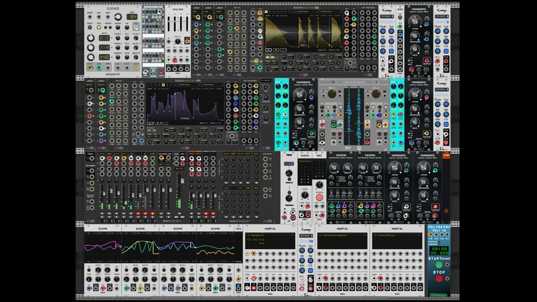
Task: Click the MAKE UP knob on PEAK module
Action: [x=289, y=173]
